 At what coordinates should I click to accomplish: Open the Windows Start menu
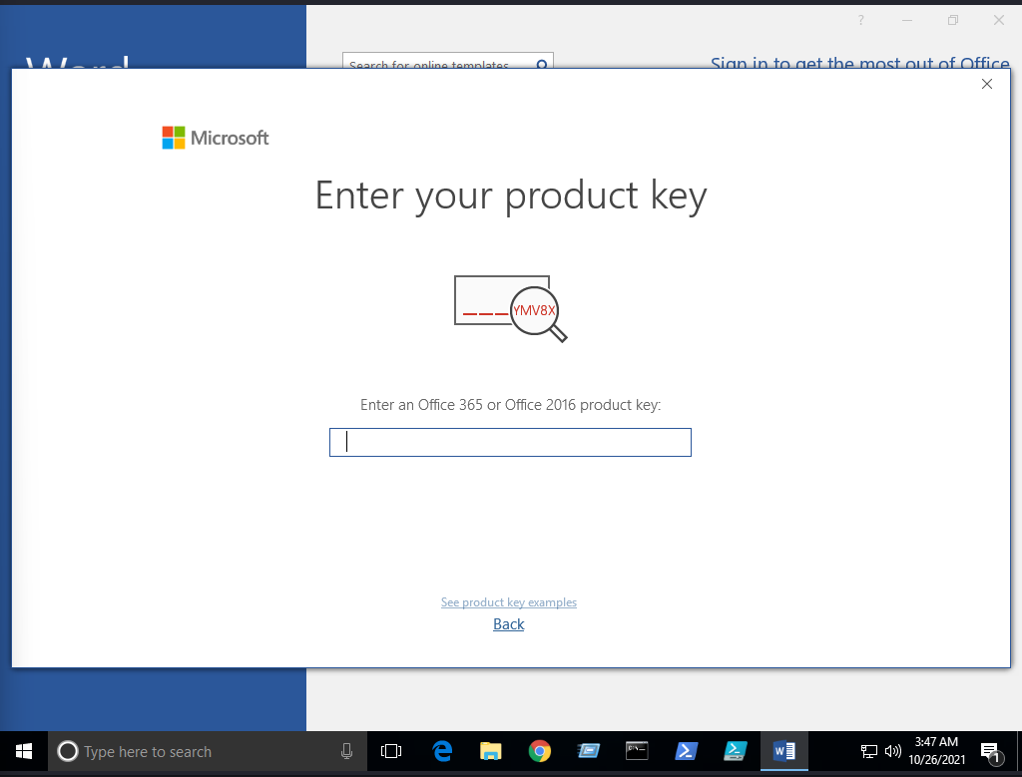tap(24, 752)
